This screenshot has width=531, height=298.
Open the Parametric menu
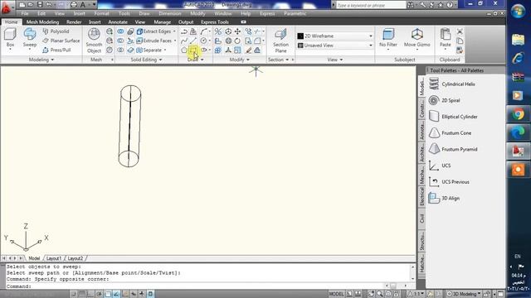click(x=295, y=13)
